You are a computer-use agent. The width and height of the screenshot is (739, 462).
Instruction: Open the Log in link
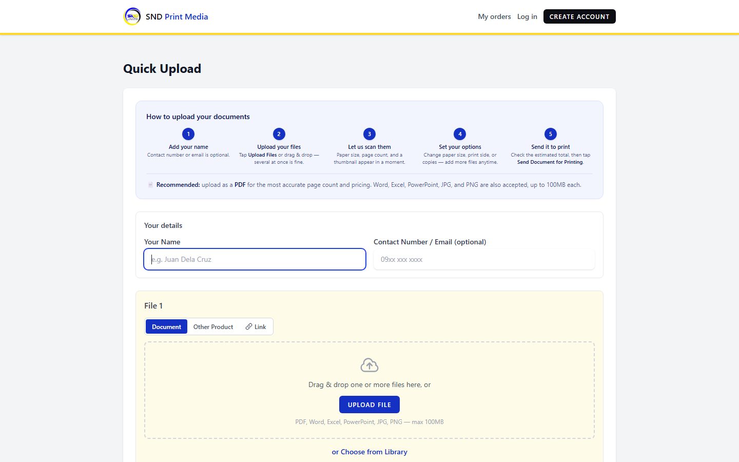(x=527, y=16)
